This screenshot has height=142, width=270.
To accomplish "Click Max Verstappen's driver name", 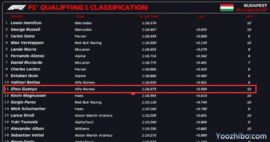I will tap(27, 43).
